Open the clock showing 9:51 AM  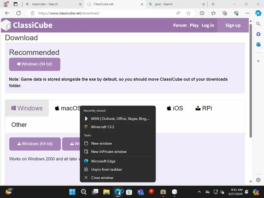point(235,192)
